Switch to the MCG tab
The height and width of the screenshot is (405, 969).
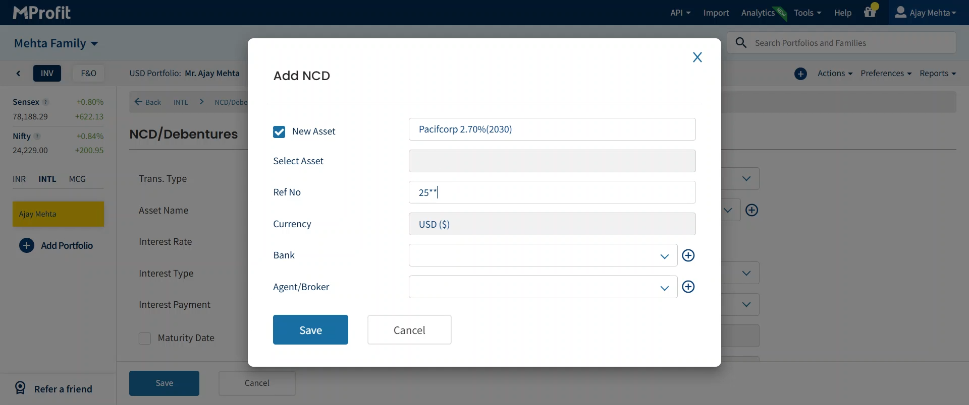(x=77, y=179)
